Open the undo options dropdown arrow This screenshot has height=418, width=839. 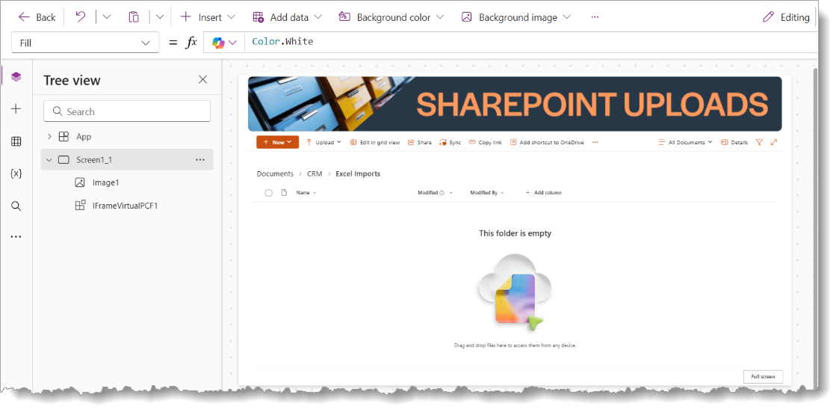107,17
